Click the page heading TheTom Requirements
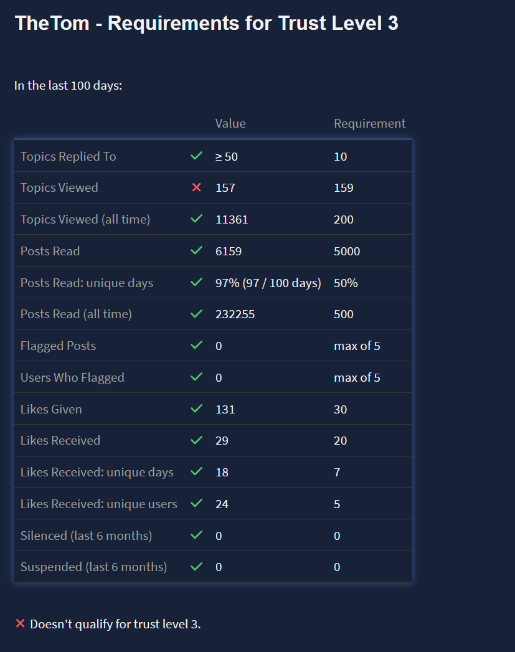515x652 pixels. 207,24
